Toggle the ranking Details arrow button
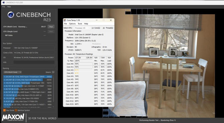The height and width of the screenshot is (123, 224). pyautogui.click(x=53, y=72)
